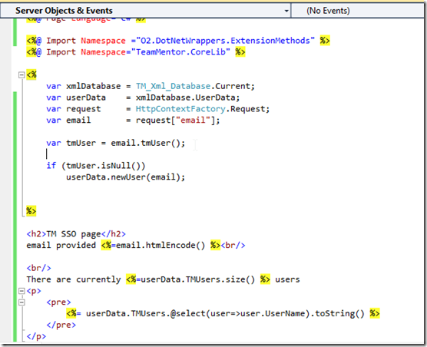Click the email.htmlEncode() expression
The image size is (427, 347).
pos(161,245)
